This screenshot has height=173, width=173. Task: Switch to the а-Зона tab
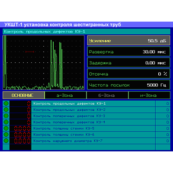pos(65,95)
